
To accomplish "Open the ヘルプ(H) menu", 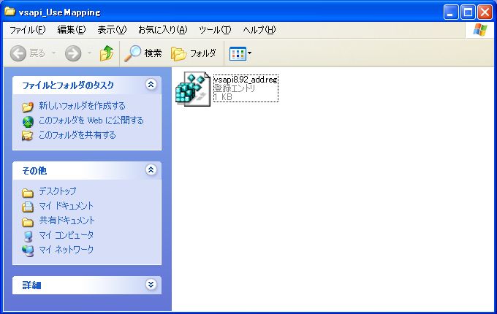I will [259, 30].
